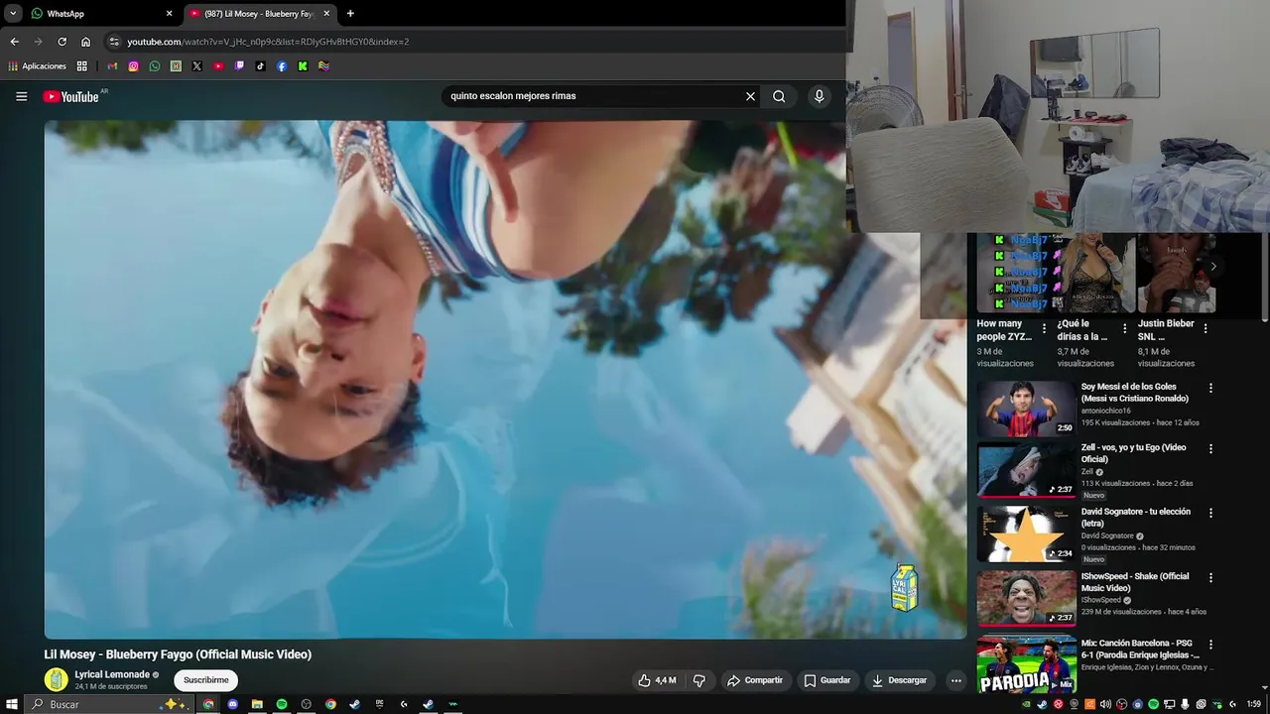Play 'Soy Messi el de los Goles' thumbnail
Image resolution: width=1270 pixels, height=714 pixels.
click(x=1026, y=409)
